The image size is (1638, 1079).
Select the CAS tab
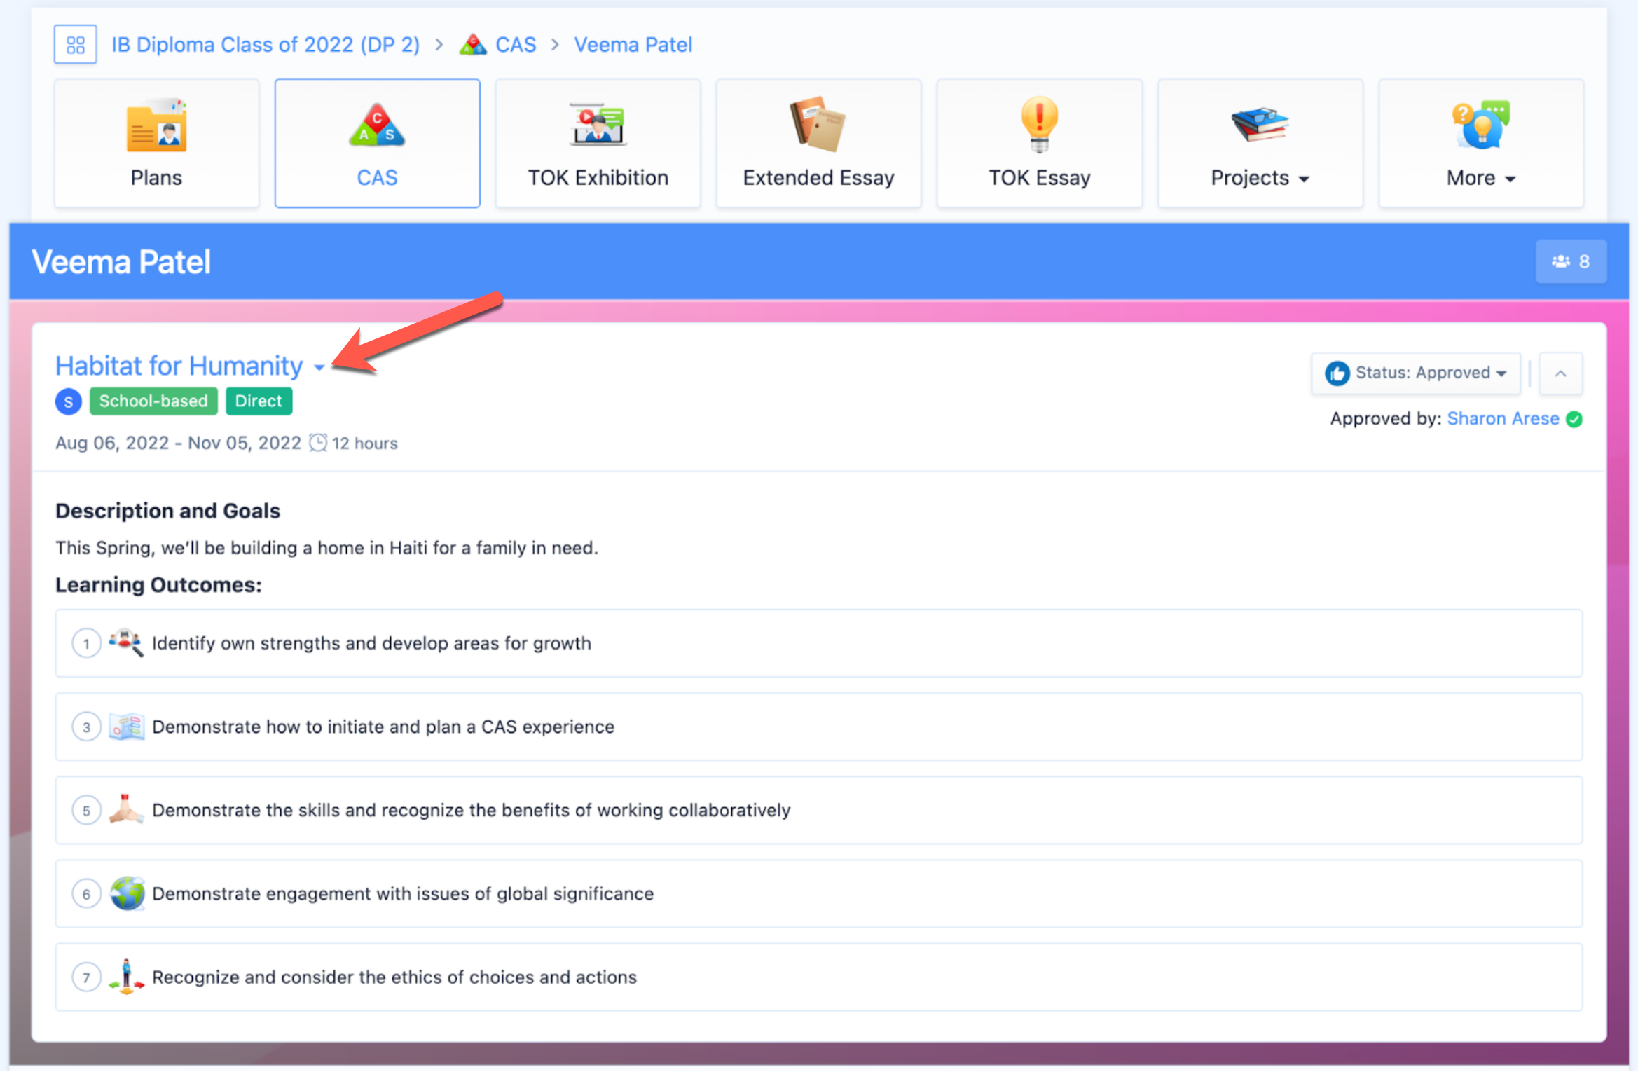(x=377, y=144)
